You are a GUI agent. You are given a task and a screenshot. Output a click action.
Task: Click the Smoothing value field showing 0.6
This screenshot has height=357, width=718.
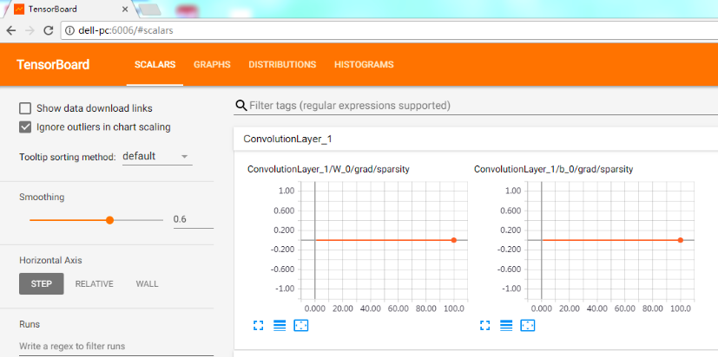coord(194,219)
